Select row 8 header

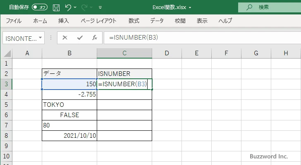click(6, 136)
